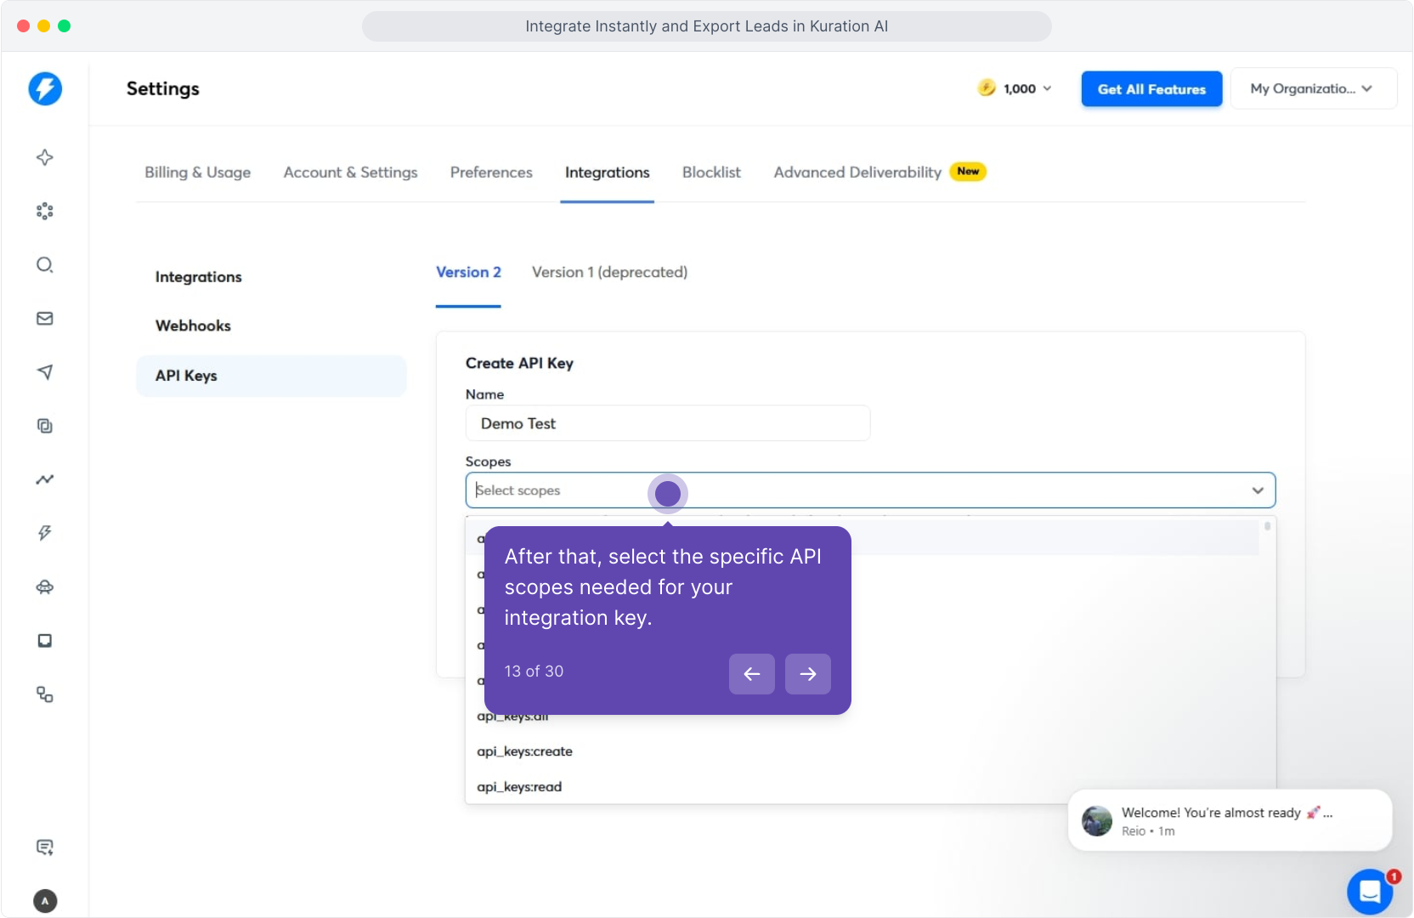Open the feedback chat sidebar icon
The image size is (1414, 918).
coord(45,847)
